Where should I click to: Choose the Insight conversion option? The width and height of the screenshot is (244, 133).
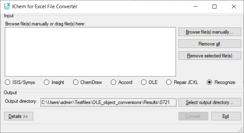click(x=47, y=82)
